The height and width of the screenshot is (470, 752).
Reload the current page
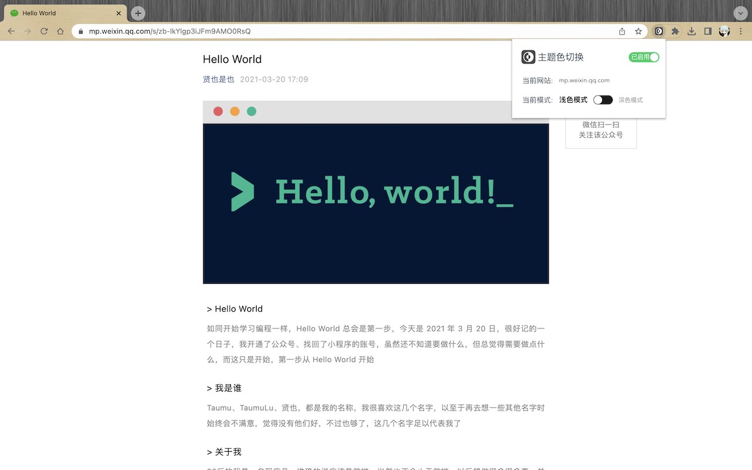[44, 31]
